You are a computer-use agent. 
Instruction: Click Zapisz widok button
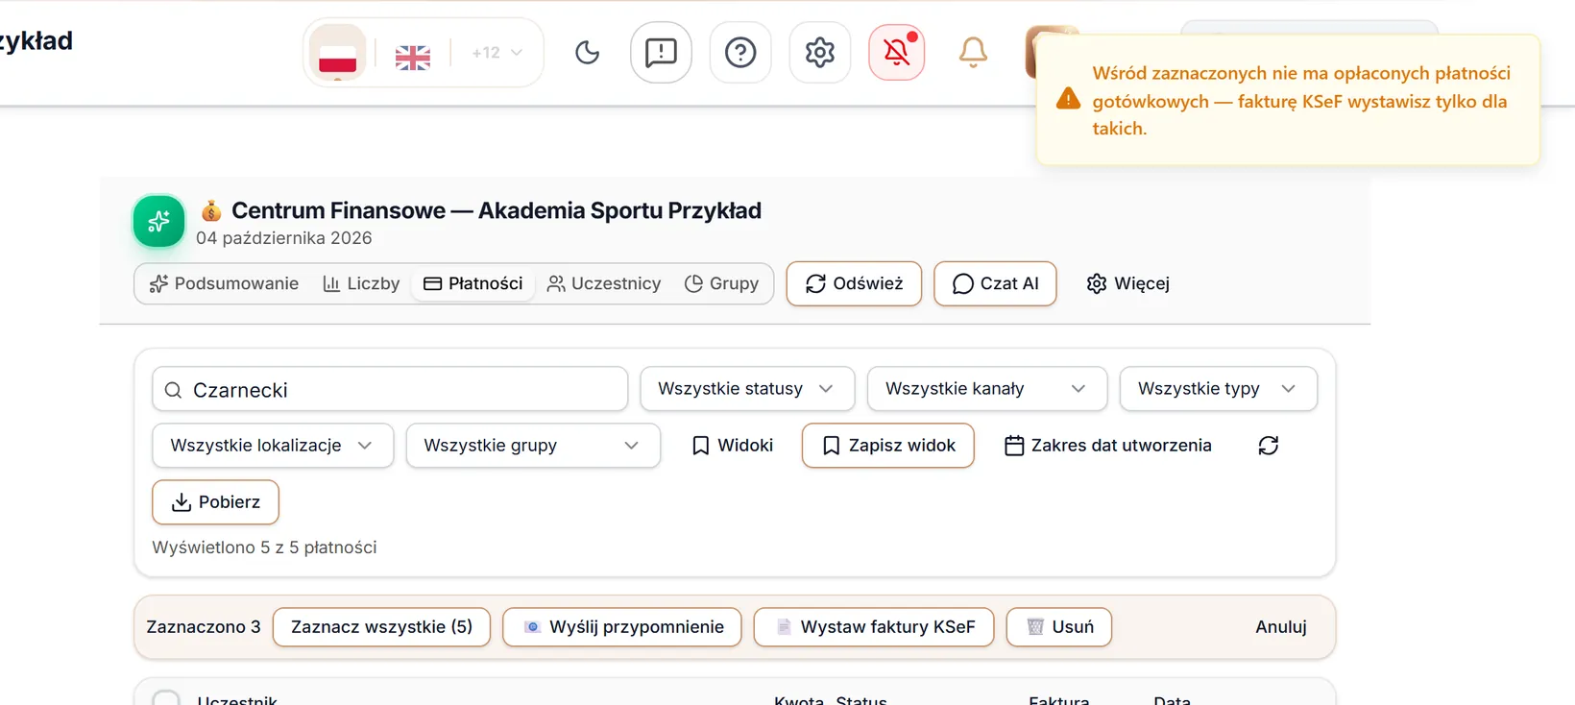[888, 446]
